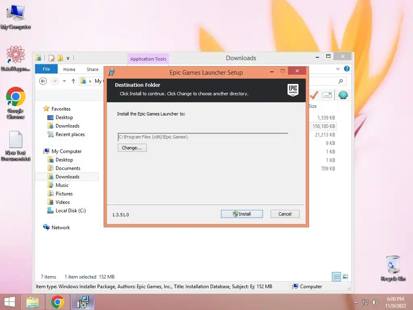The image size is (413, 310).
Task: Switch to details view layout icon
Action: click(336, 276)
